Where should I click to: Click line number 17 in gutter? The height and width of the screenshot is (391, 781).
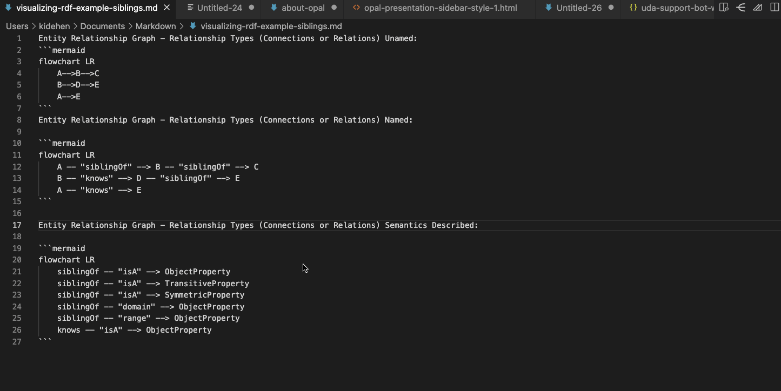click(17, 225)
